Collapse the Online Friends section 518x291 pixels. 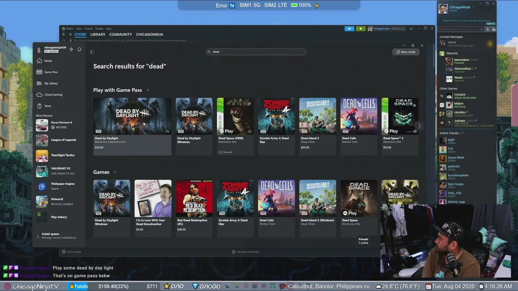point(452,133)
